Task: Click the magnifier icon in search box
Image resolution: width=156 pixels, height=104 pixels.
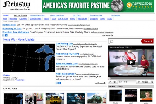Action: click(111, 42)
